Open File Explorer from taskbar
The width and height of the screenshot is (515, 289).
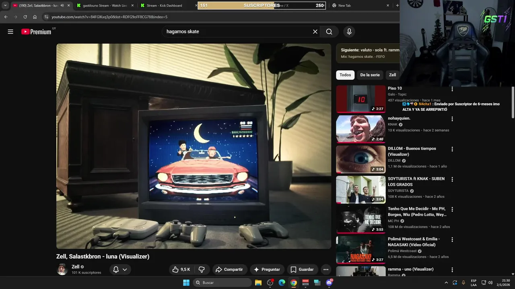[258, 283]
